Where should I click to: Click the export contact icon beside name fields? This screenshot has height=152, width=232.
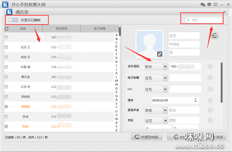215,35
